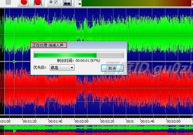
Task: Click the 00:02:20 mark on time ruler
Action: click(107, 121)
